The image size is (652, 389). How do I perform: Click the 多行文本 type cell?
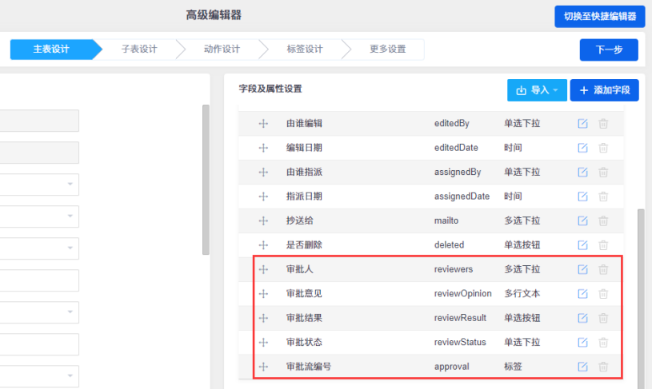coord(522,293)
